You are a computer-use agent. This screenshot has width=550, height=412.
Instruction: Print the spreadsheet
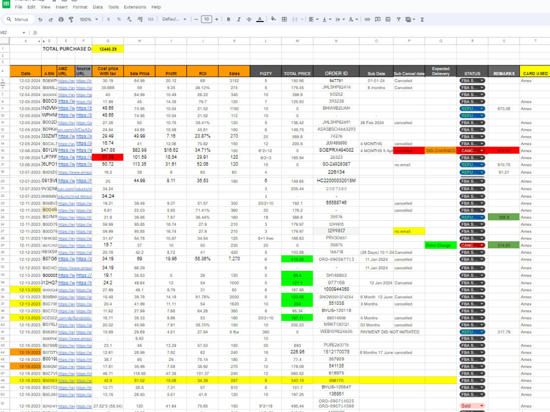61,20
